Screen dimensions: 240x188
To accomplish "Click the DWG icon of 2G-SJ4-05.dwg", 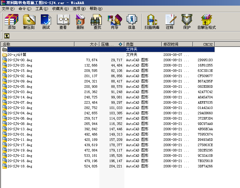I will 5,87.
